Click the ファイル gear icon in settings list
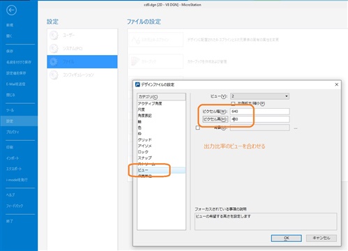Screen dimensions: 348x251 54,61
